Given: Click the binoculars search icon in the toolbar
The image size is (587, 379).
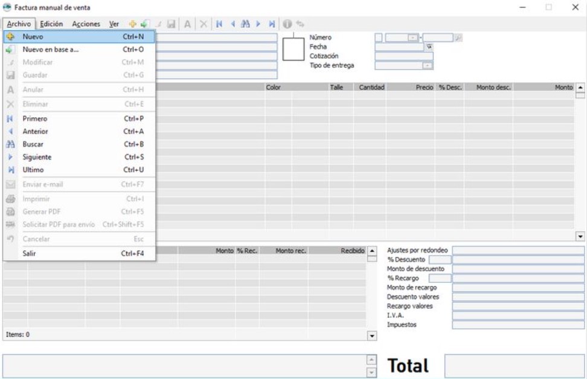Looking at the screenshot, I should point(245,24).
